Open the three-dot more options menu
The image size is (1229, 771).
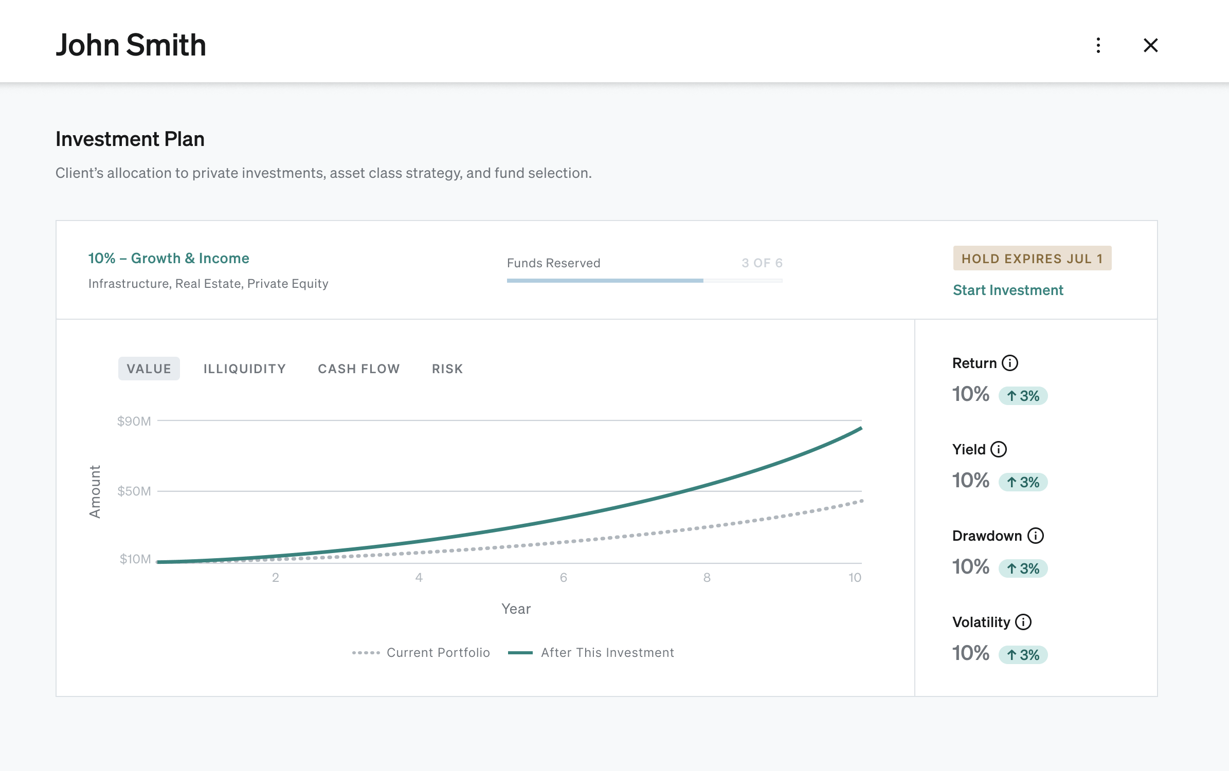pos(1098,45)
